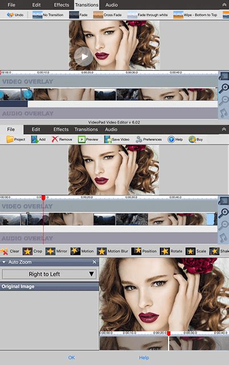Open Preferences from the File toolbar
229x365 pixels.
coord(149,139)
